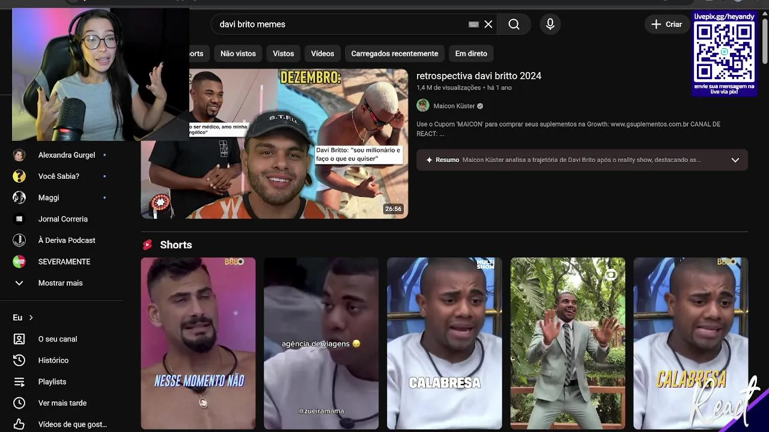This screenshot has height=432, width=769.
Task: Open video 'retrospectiva davi britto 2024'
Action: (x=479, y=76)
